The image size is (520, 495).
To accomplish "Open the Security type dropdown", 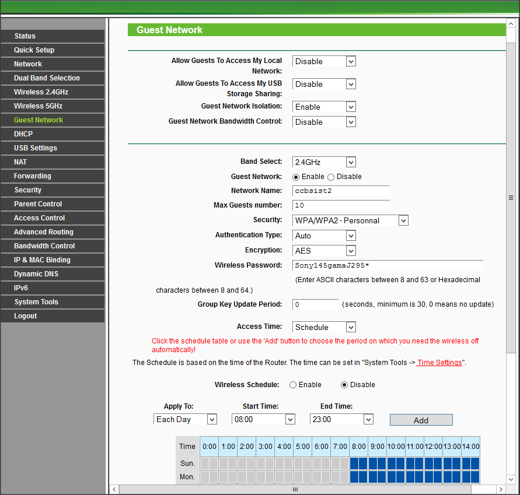I will click(350, 220).
